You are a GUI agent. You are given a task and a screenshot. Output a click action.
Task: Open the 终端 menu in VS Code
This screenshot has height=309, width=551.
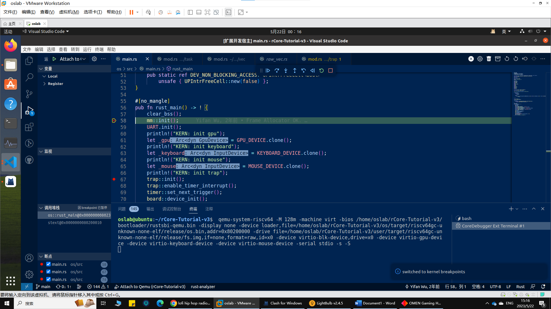point(99,49)
